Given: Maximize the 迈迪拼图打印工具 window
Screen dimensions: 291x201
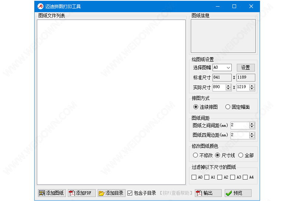Looking at the screenshot, I should [x=234, y=7].
